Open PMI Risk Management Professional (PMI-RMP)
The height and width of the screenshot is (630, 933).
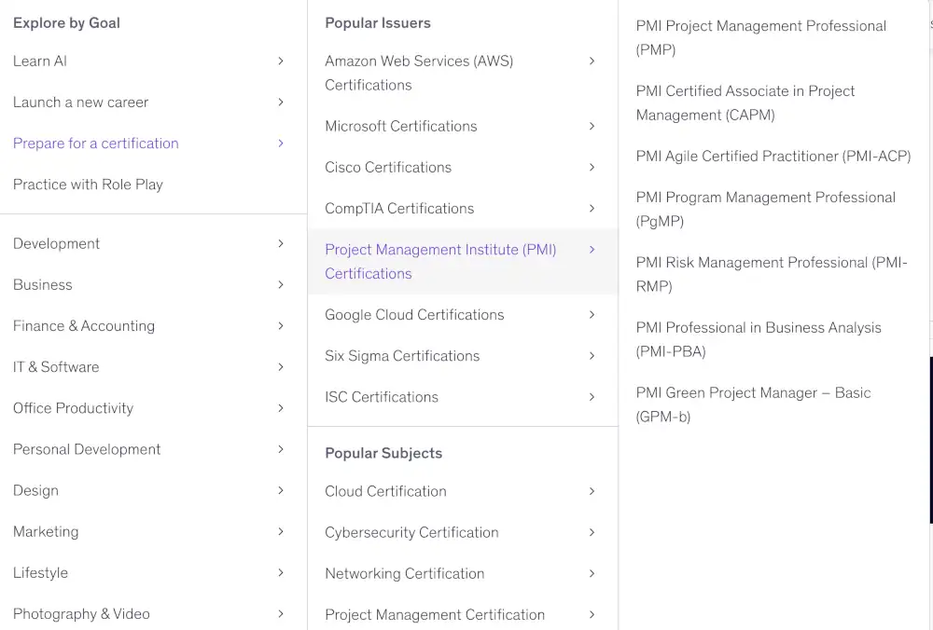point(772,275)
